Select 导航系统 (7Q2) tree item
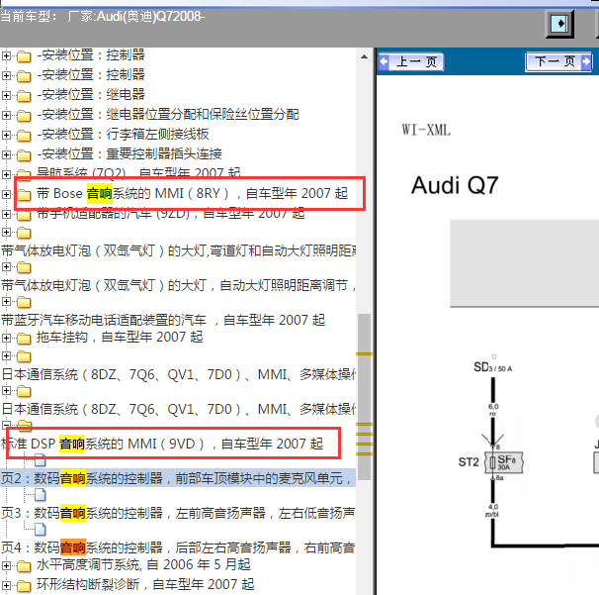 coord(138,173)
